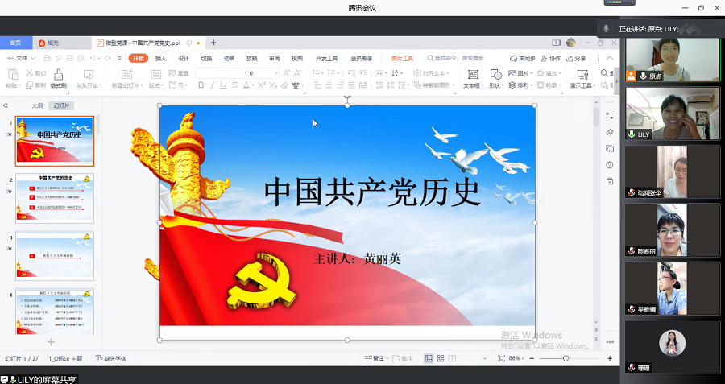Click the Text Box (文本框) icon

pyautogui.click(x=472, y=74)
